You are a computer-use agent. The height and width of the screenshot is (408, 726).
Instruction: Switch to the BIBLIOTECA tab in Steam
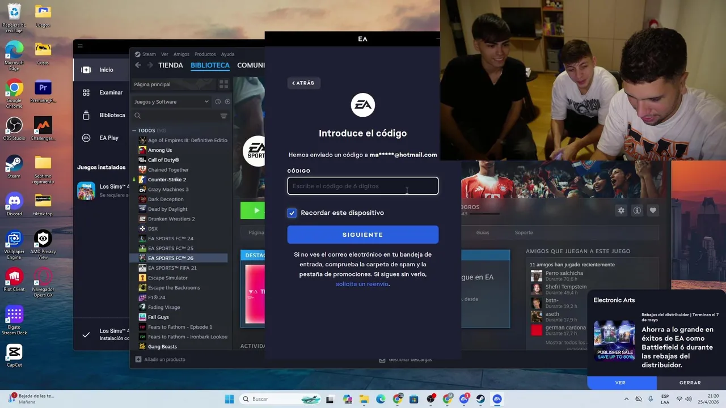click(x=210, y=65)
